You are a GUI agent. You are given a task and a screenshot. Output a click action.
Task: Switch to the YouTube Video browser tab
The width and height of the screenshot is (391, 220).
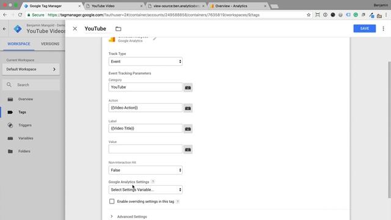click(x=114, y=5)
